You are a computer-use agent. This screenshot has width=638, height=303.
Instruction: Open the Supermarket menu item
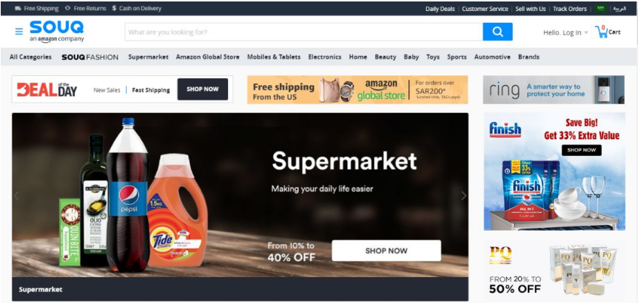coord(148,57)
